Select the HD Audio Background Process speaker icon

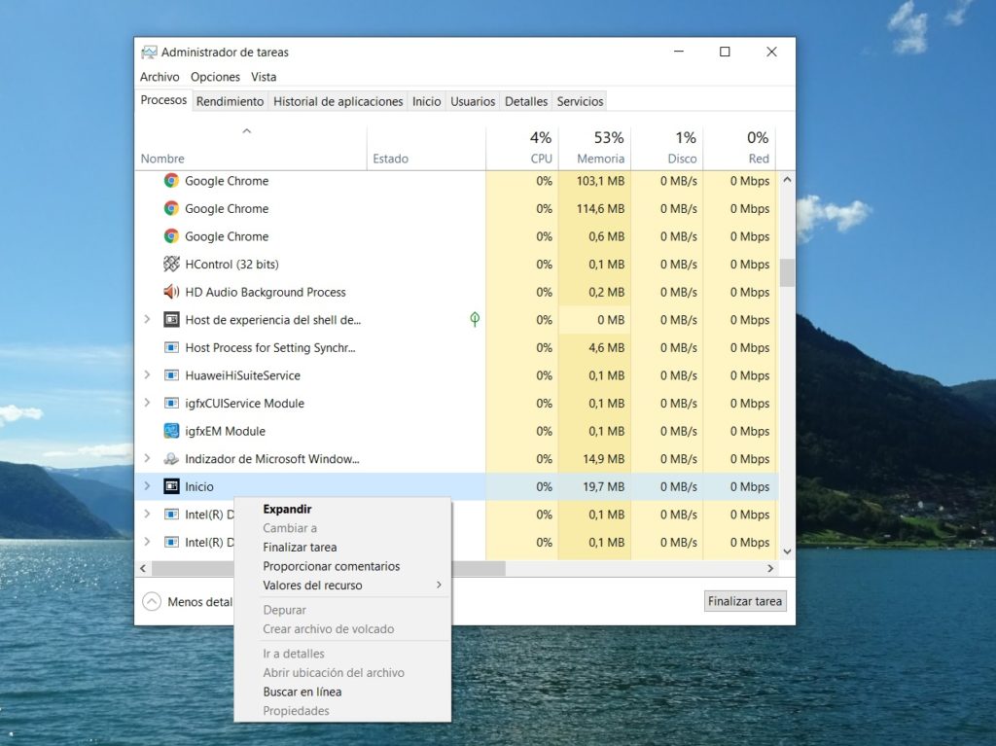pos(170,292)
